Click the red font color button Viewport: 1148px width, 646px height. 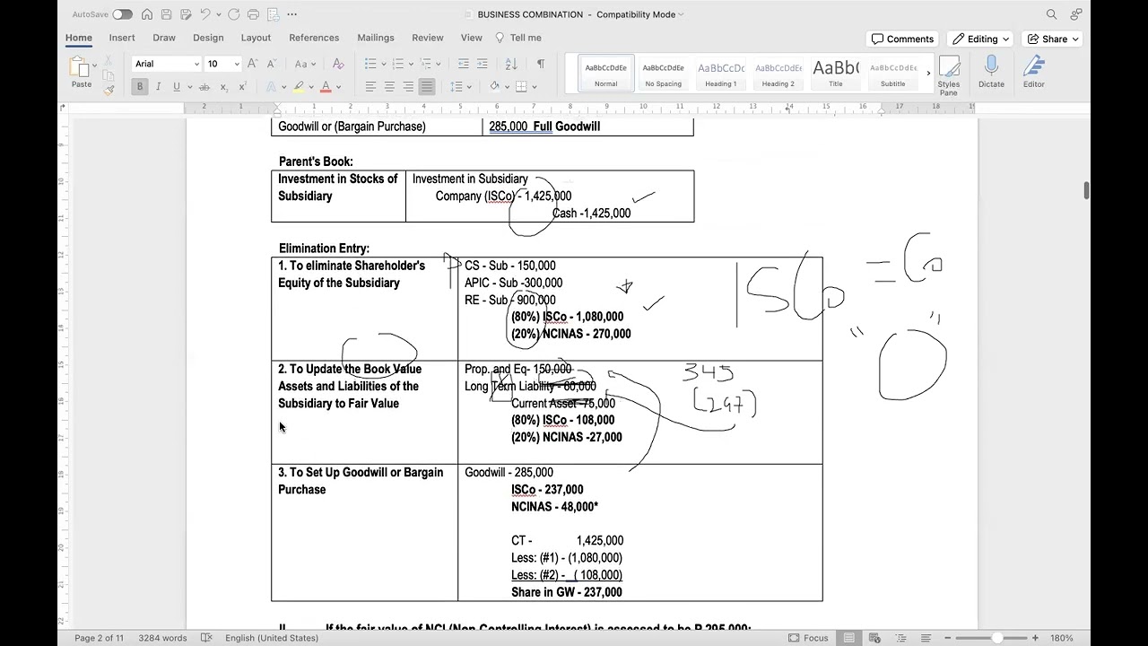point(326,86)
